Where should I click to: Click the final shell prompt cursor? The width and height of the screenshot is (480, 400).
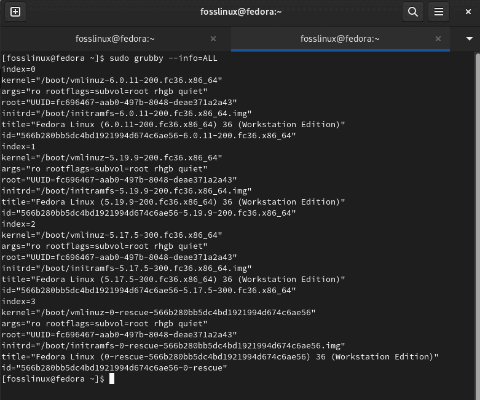coord(112,378)
